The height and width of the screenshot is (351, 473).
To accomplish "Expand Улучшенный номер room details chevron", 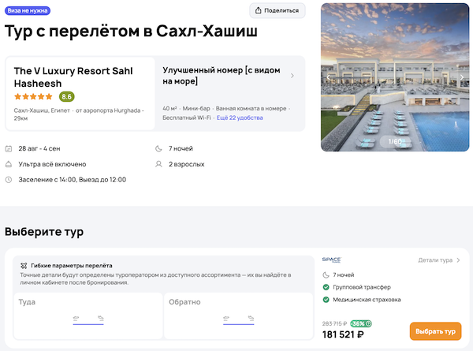I will 292,76.
